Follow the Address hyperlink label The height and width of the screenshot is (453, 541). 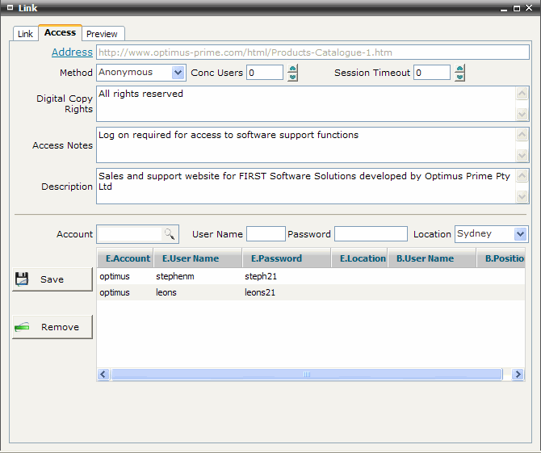72,52
